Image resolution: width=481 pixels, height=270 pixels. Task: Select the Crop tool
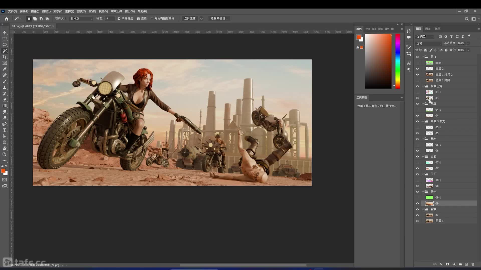(5, 57)
